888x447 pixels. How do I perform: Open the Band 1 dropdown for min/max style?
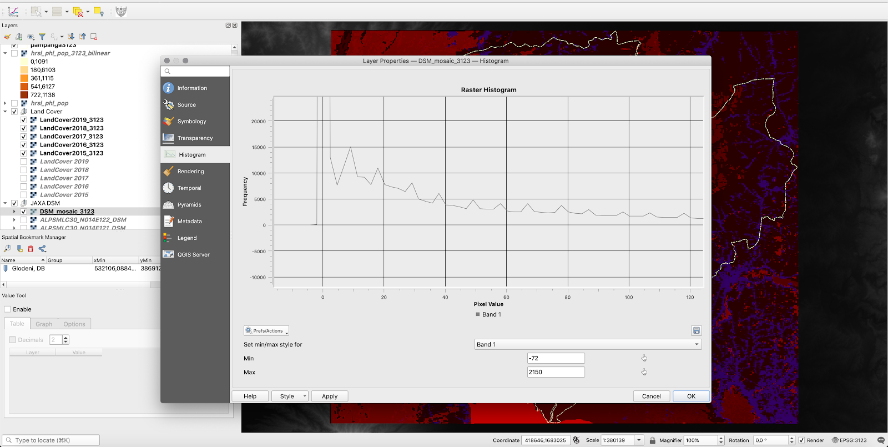[588, 344]
